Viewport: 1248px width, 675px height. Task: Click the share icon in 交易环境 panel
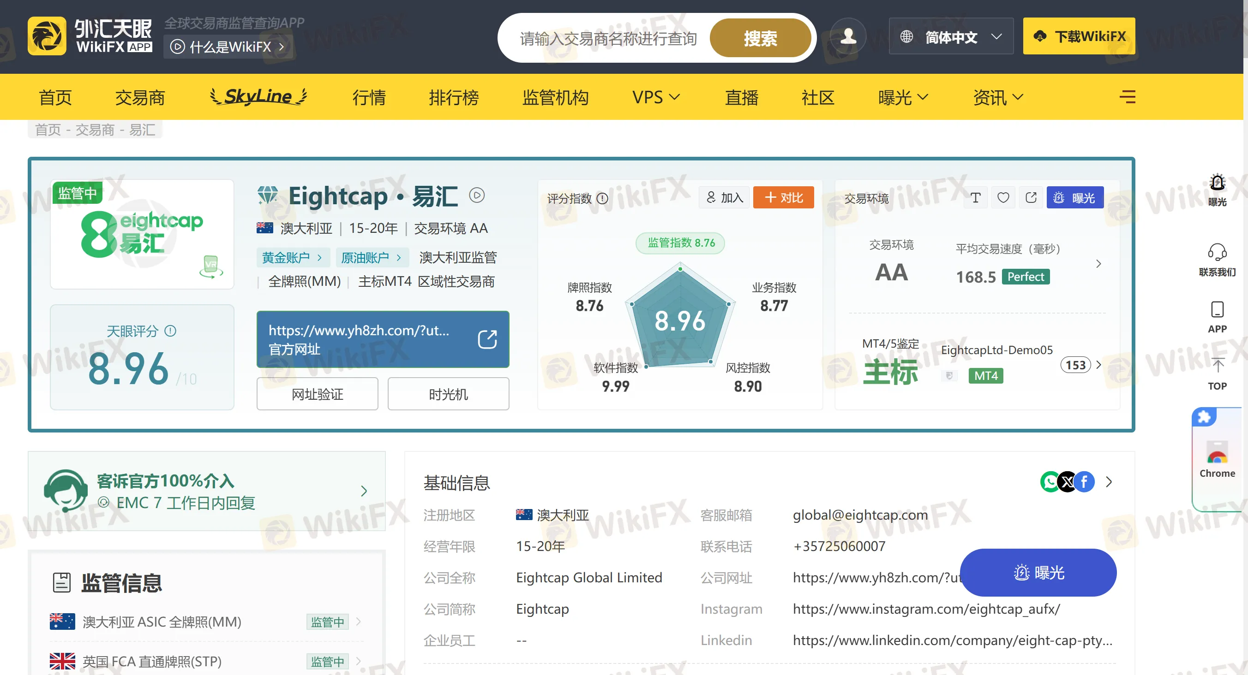(x=1031, y=197)
